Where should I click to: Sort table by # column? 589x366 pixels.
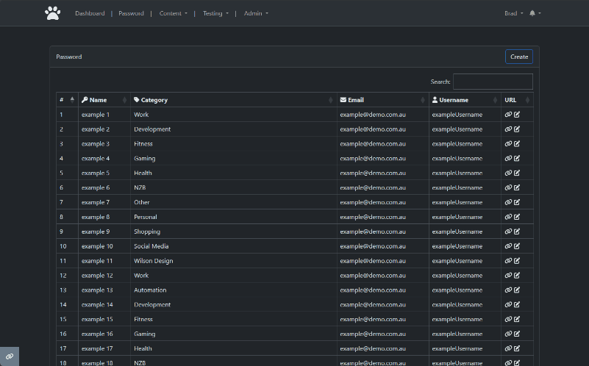coord(67,100)
